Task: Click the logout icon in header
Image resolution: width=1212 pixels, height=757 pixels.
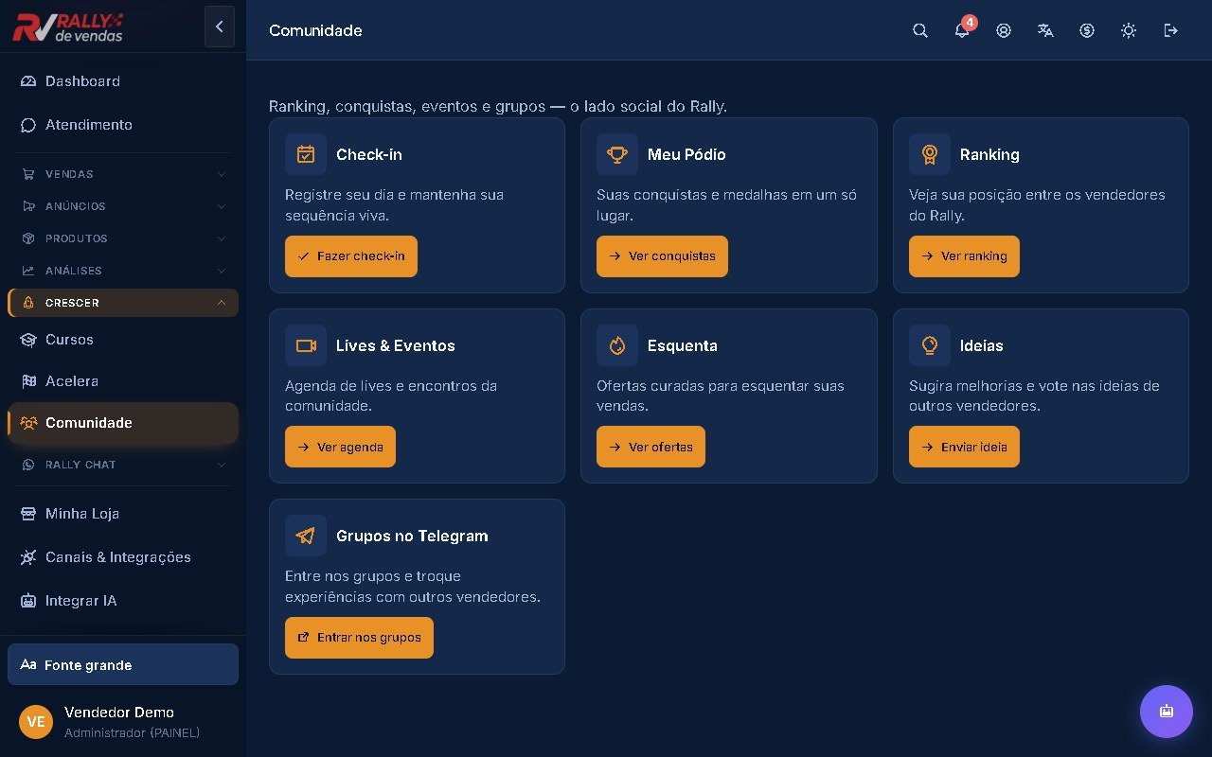Action: [1170, 30]
